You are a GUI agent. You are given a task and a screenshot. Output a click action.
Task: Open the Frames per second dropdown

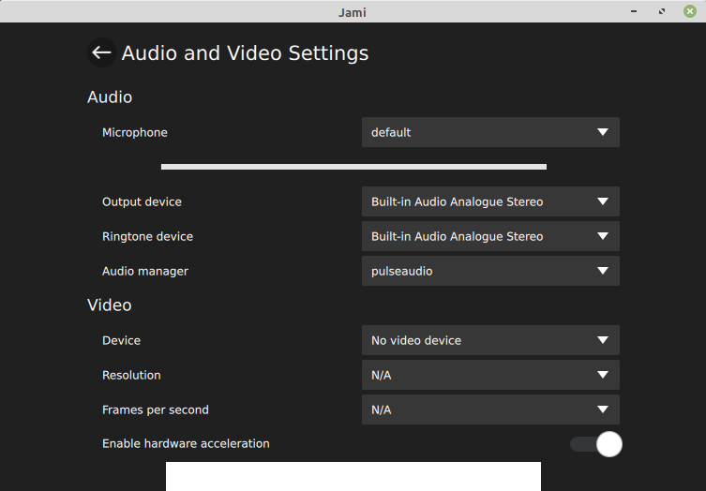pyautogui.click(x=490, y=409)
